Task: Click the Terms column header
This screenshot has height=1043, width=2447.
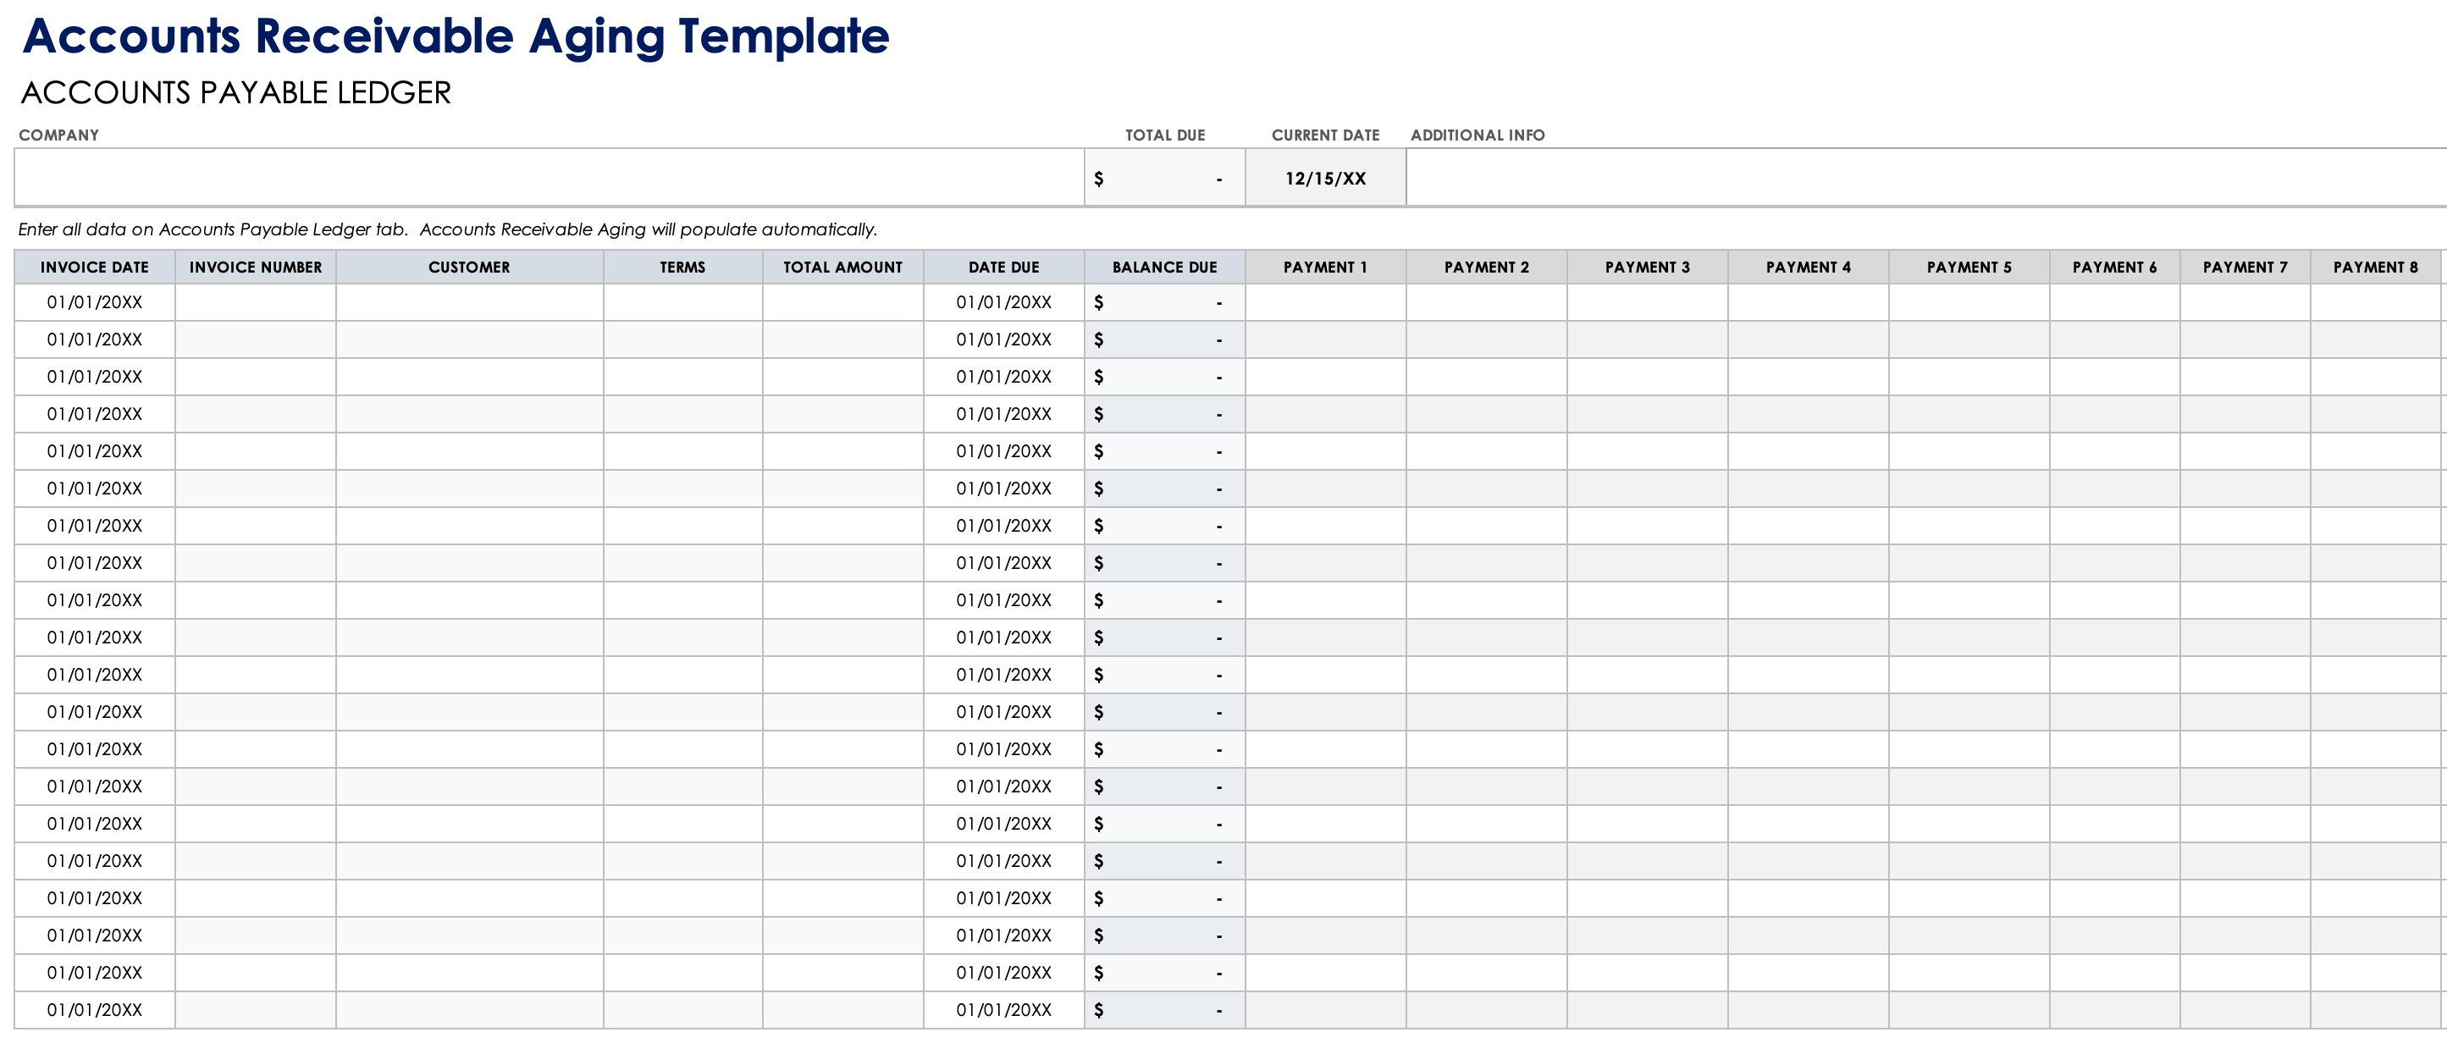Action: tap(682, 267)
